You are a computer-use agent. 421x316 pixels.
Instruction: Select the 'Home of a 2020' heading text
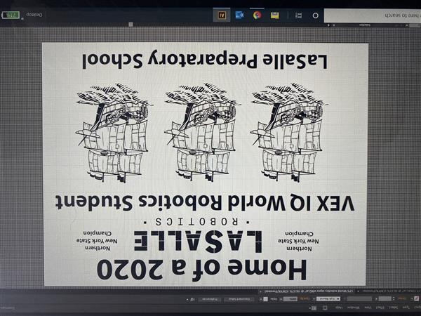(x=201, y=270)
